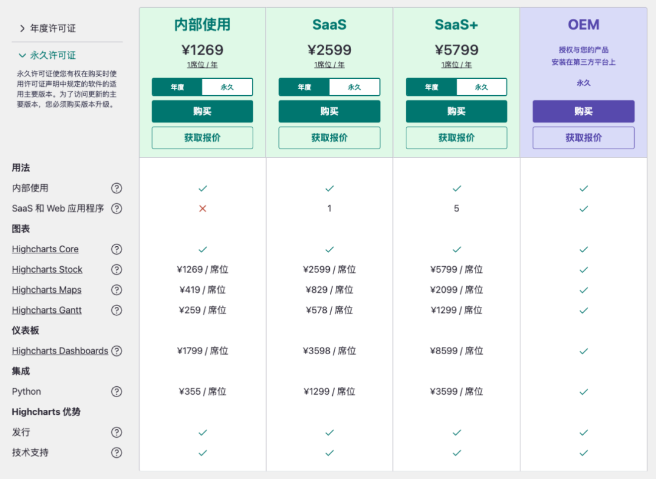Click 1席位 / 年 under ¥2599
Viewport: 656px width, 479px height.
coord(329,65)
